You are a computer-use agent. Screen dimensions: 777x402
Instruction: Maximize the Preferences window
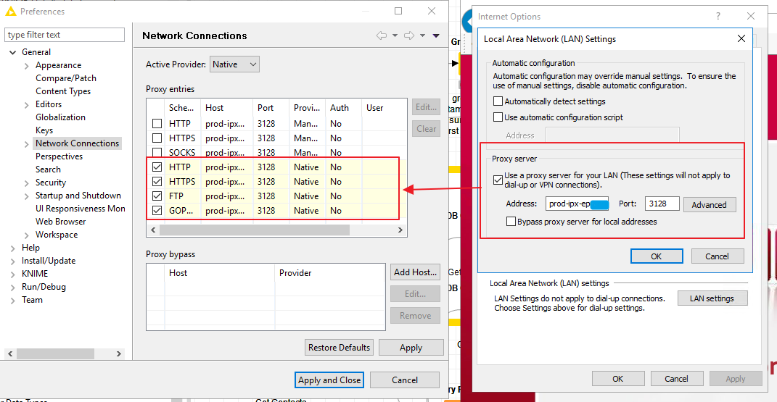point(398,11)
